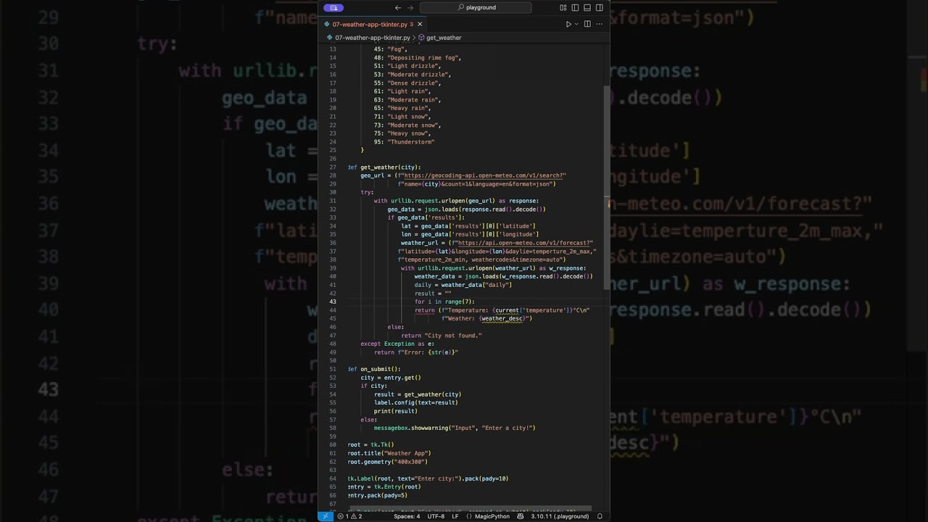Click the messagebox.showwarning line
This screenshot has height=522, width=928.
(455, 428)
